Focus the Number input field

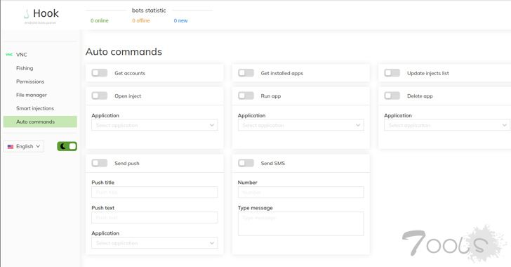(301, 193)
